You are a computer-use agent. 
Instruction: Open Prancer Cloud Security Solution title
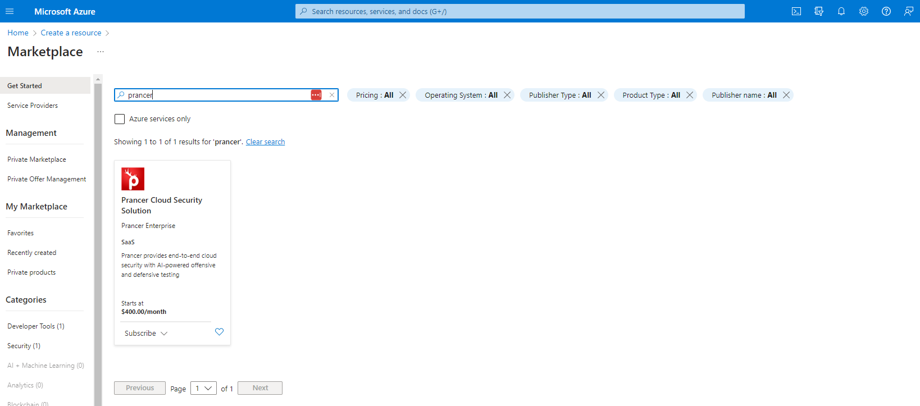coord(162,206)
